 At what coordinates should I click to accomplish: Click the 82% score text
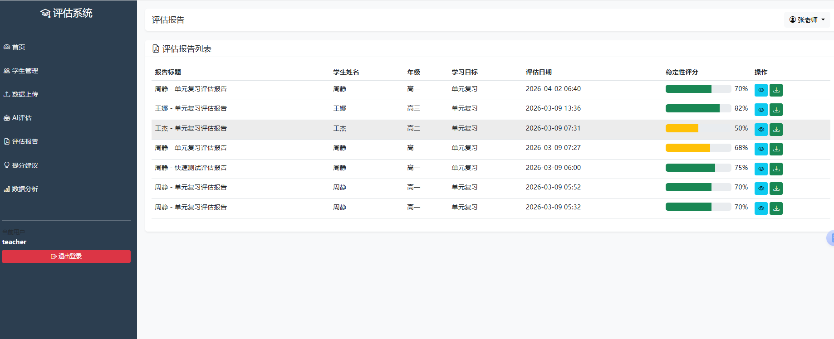(x=741, y=108)
